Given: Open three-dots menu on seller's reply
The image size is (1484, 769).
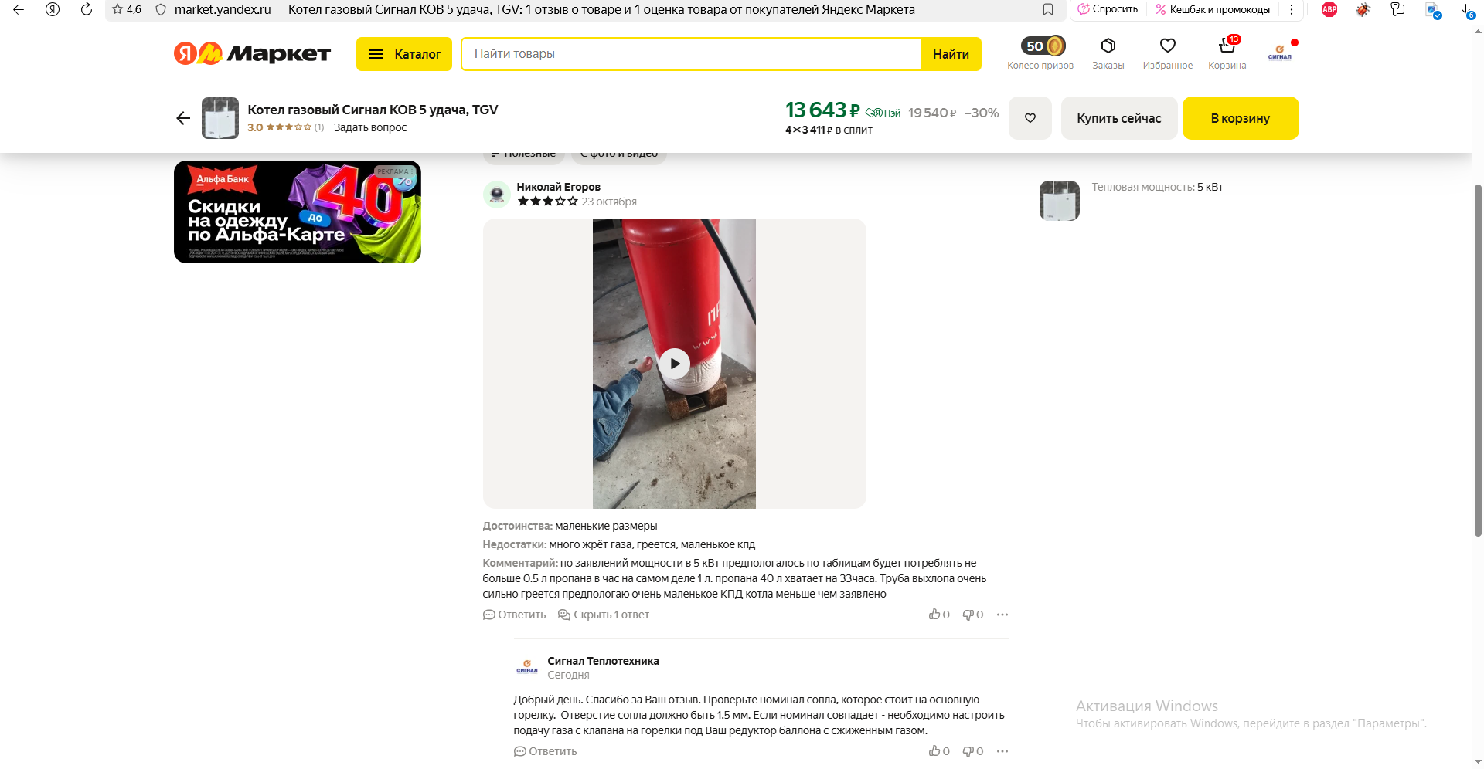Looking at the screenshot, I should point(1002,751).
